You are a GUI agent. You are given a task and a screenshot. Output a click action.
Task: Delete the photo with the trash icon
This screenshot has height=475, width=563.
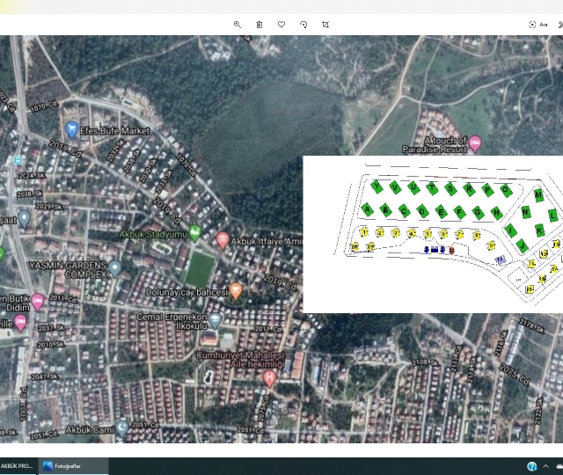[x=260, y=25]
